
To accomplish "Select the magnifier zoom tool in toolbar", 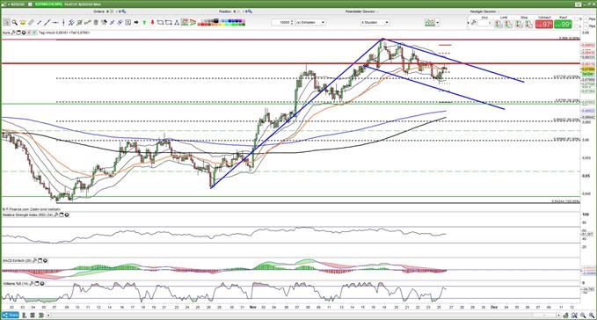I will pos(14,23).
